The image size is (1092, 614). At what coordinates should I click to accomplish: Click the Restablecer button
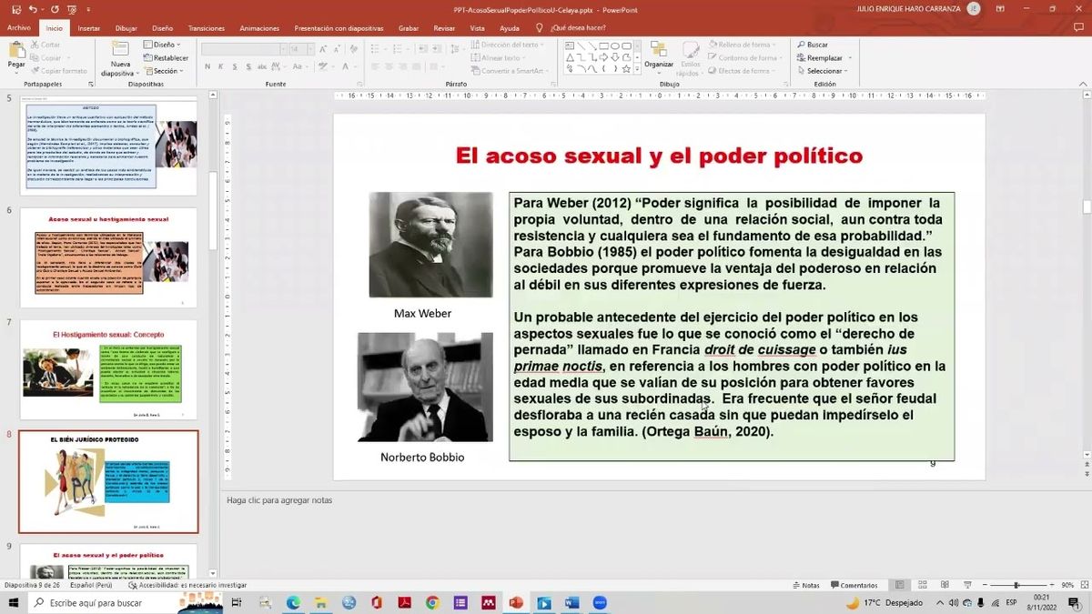165,57
